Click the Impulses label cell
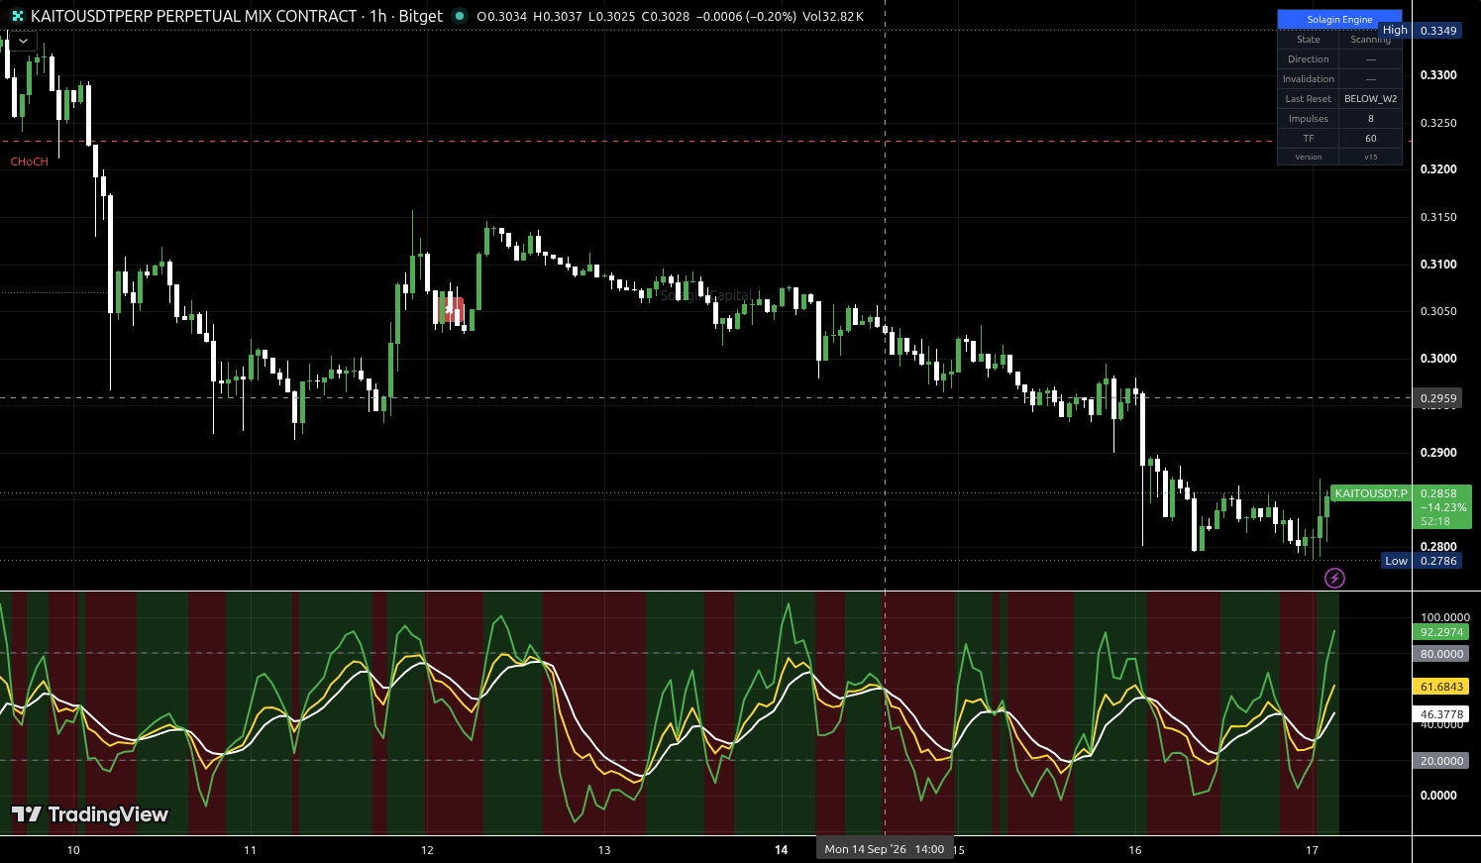This screenshot has width=1481, height=863. pyautogui.click(x=1309, y=119)
